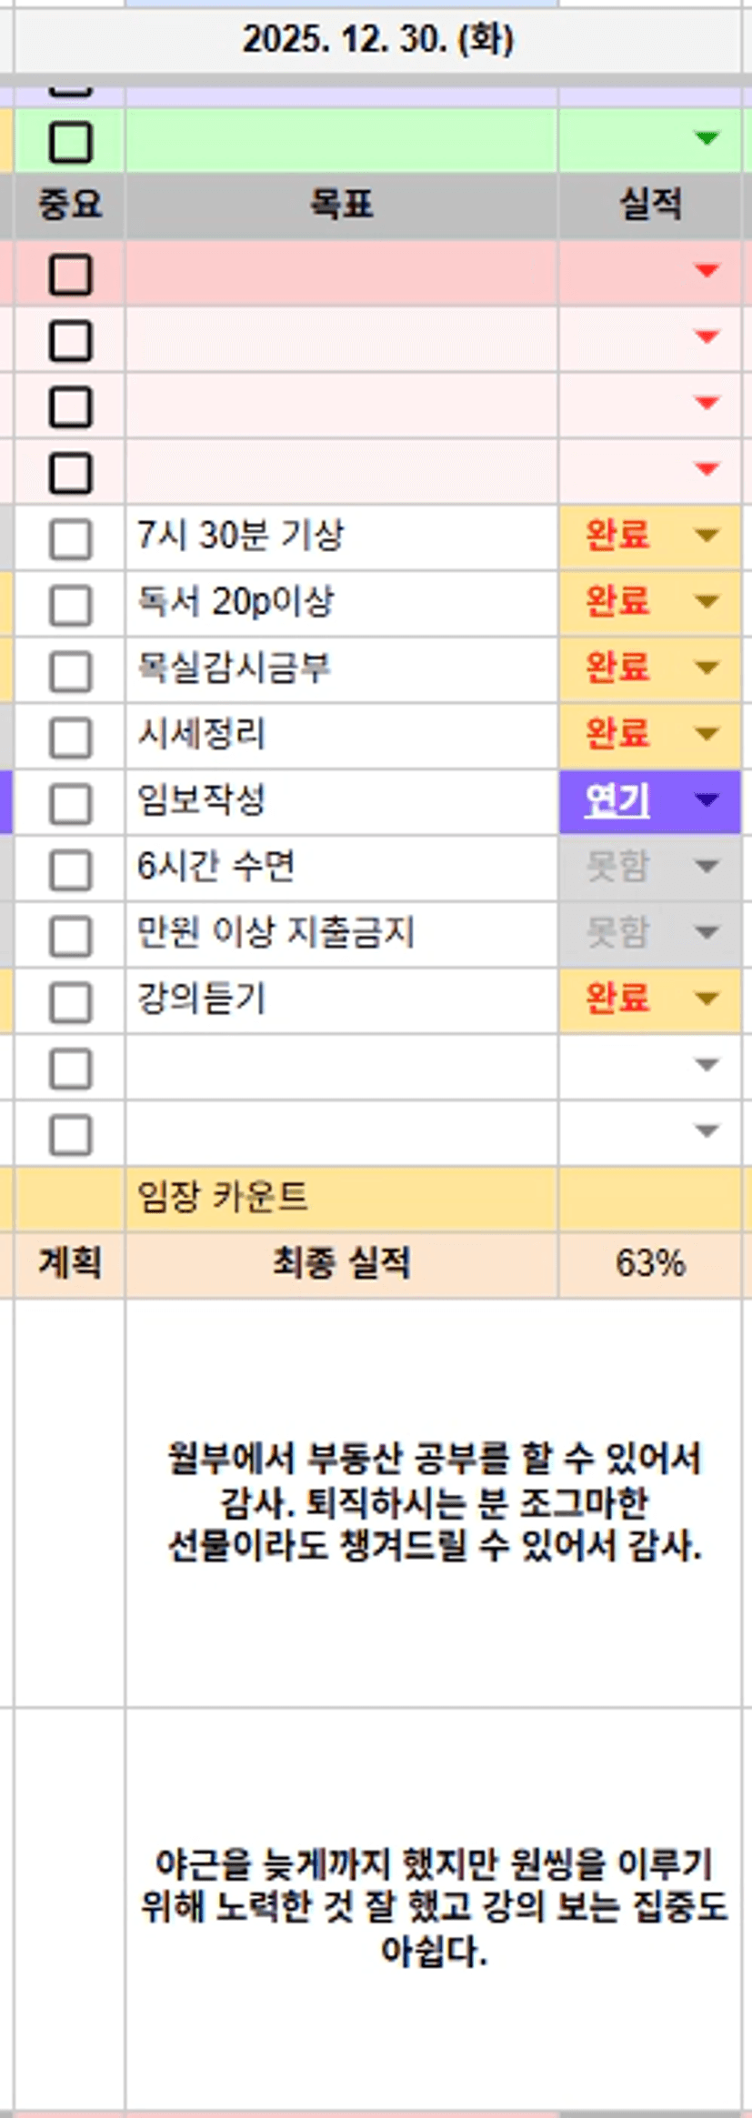This screenshot has width=752, height=2118.
Task: Select the 63% final result cell
Action: (649, 1263)
